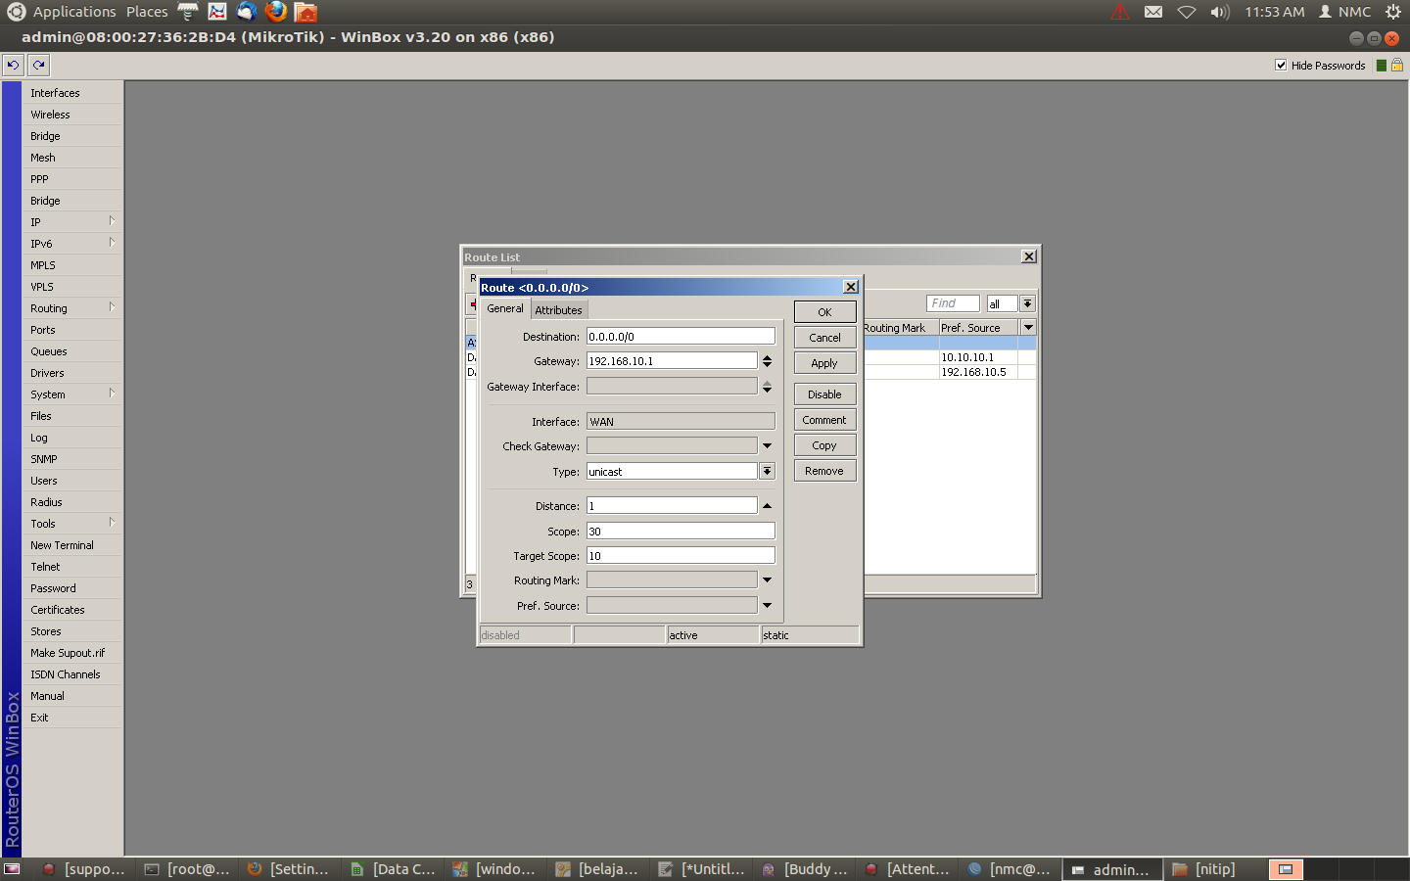Open the 'all' filter dropdown in Route List
1410x881 pixels.
pos(1027,304)
